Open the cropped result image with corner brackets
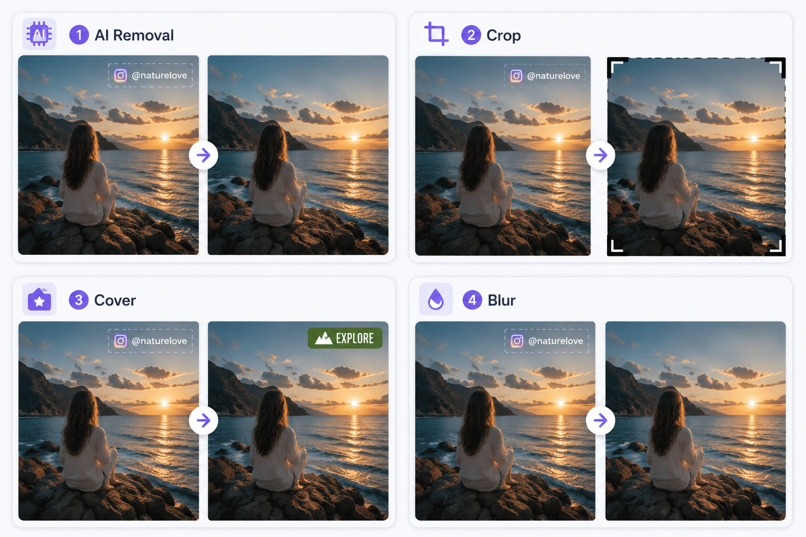The width and height of the screenshot is (806, 537). 696,157
